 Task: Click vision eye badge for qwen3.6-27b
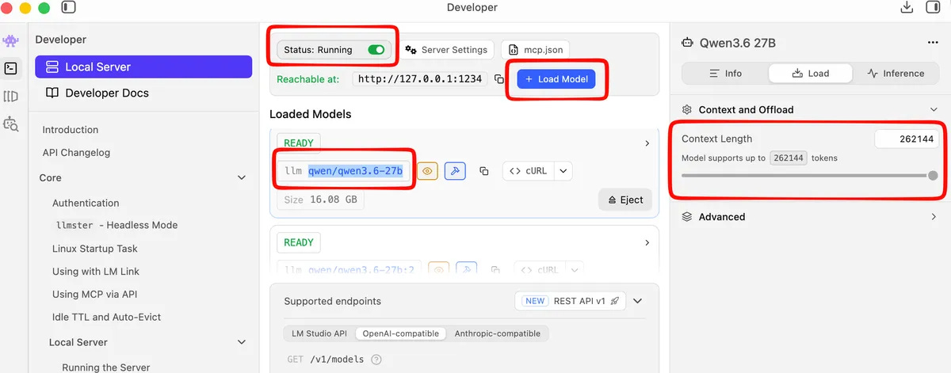tap(427, 170)
